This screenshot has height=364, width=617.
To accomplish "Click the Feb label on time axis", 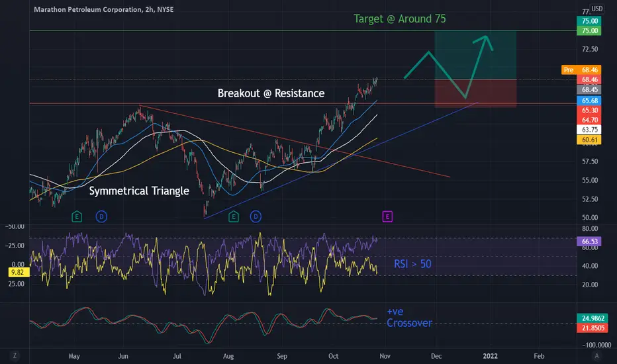I will [539, 356].
